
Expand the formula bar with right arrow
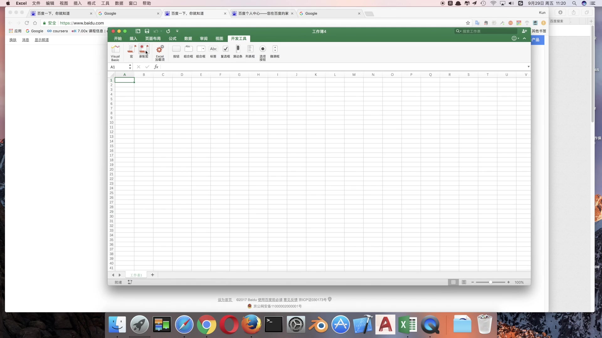click(x=528, y=67)
